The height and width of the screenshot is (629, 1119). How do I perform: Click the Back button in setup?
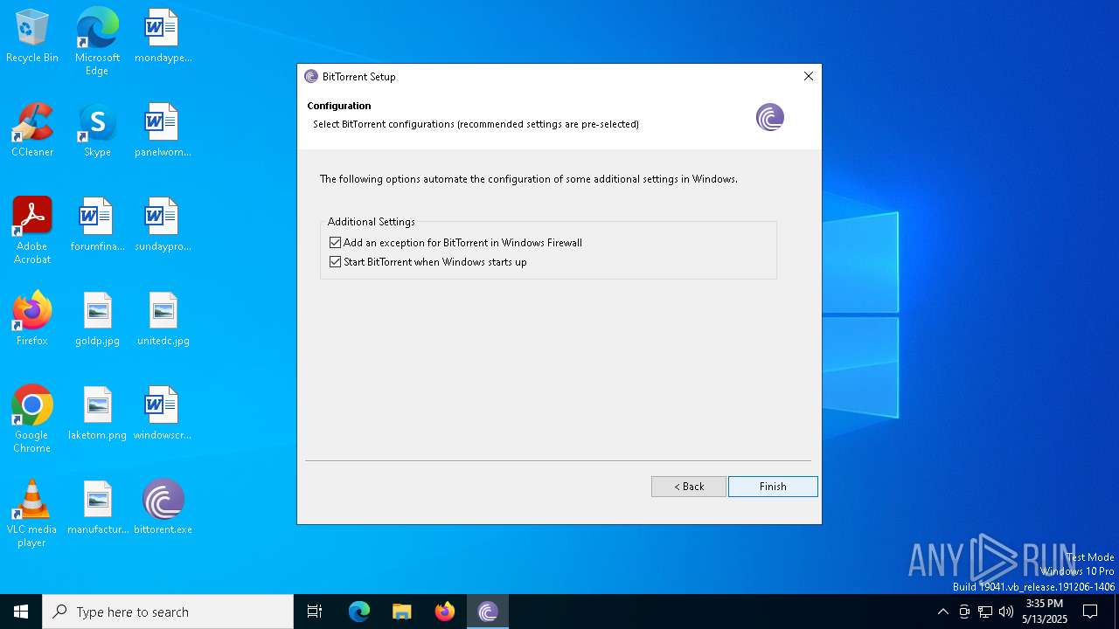(689, 487)
